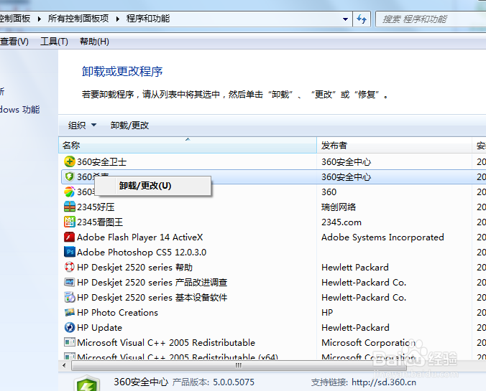Select the 2345好压 entry
Screen dimensions: 486x391
[x=96, y=207]
